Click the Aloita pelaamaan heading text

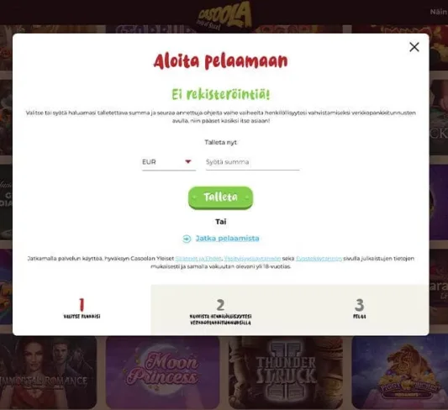click(x=220, y=61)
